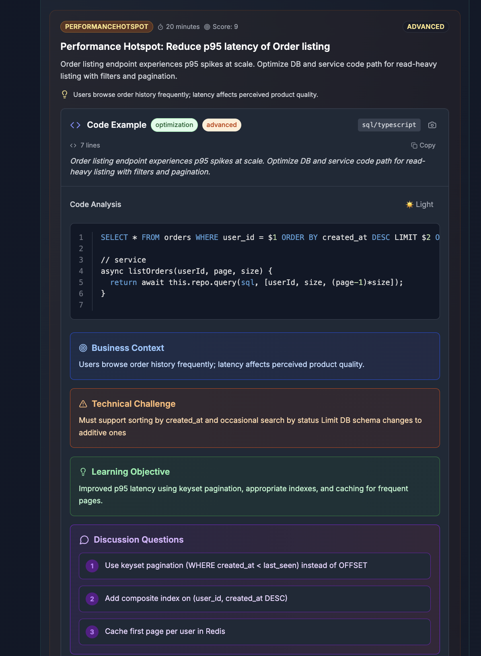Click the camera icon to capture code snippet
This screenshot has width=481, height=656.
(432, 125)
